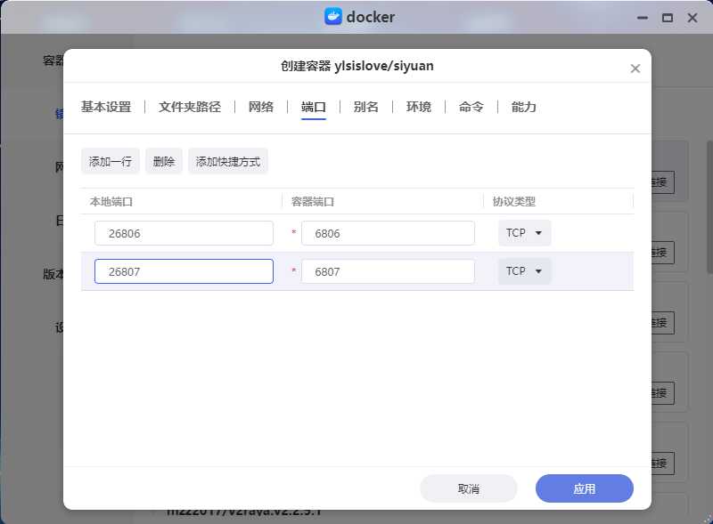Open protocol dropdown for port 6806
713x524 pixels.
[x=524, y=233]
